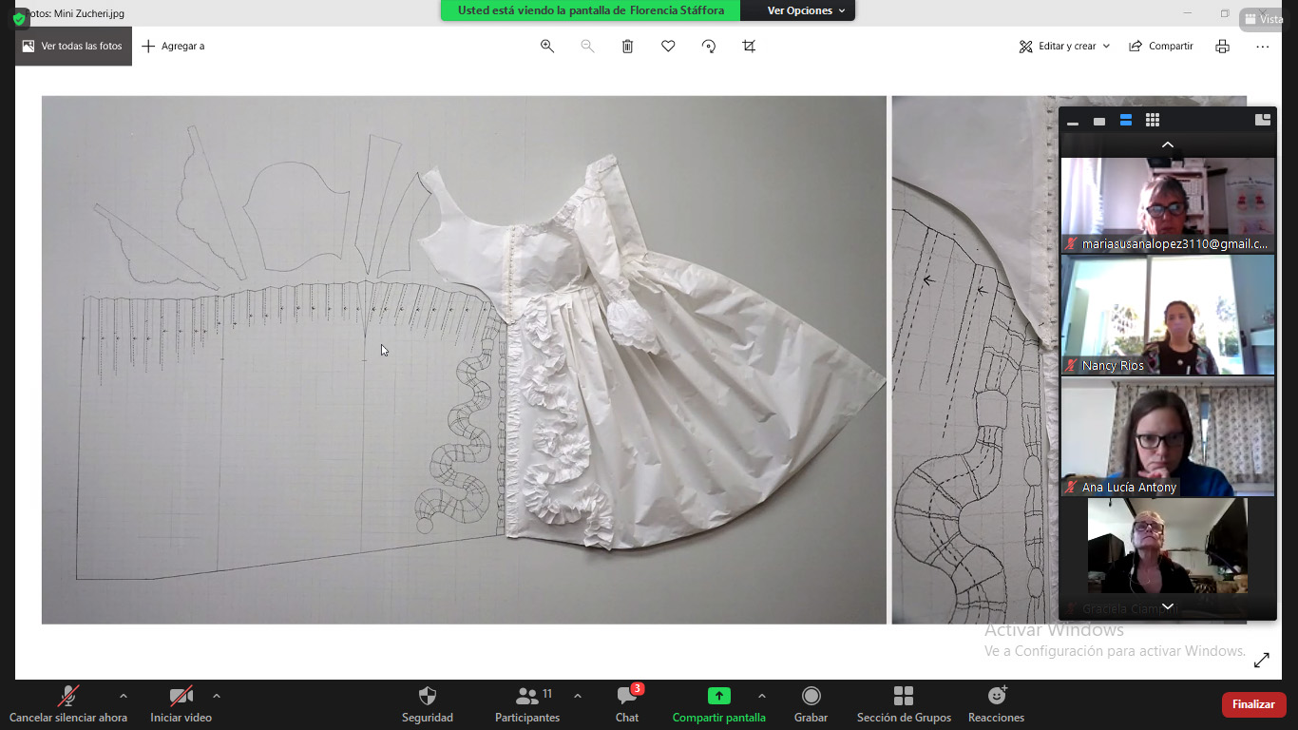Expand audio options arrow beside microphone
Screen dimensions: 1298x730
123,696
